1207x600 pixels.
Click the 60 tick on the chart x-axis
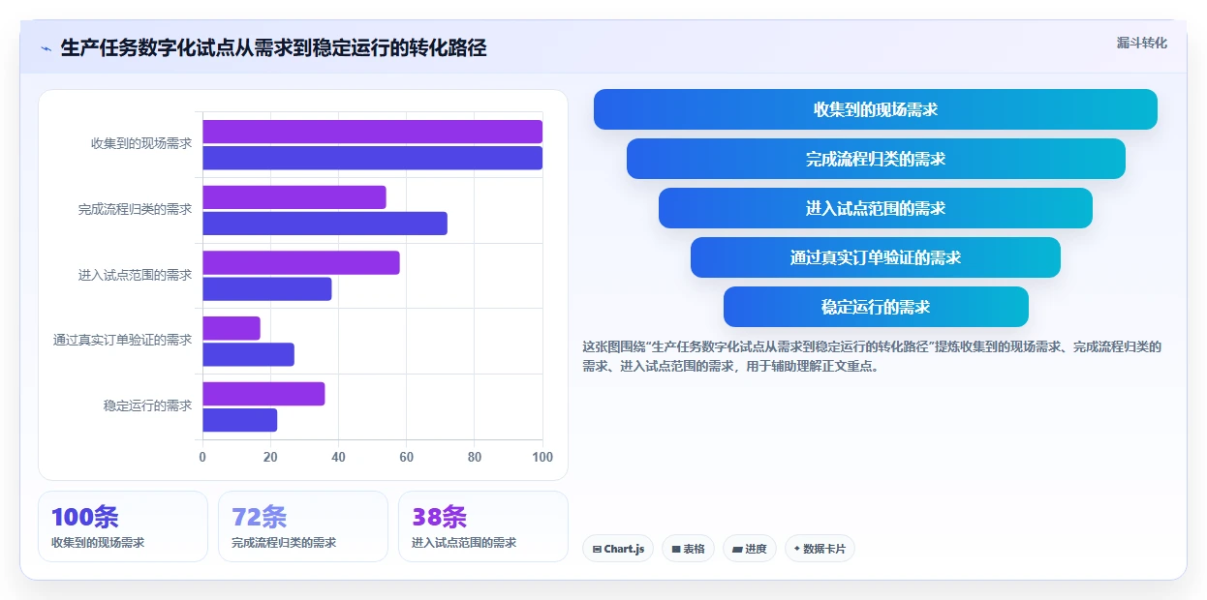(407, 457)
